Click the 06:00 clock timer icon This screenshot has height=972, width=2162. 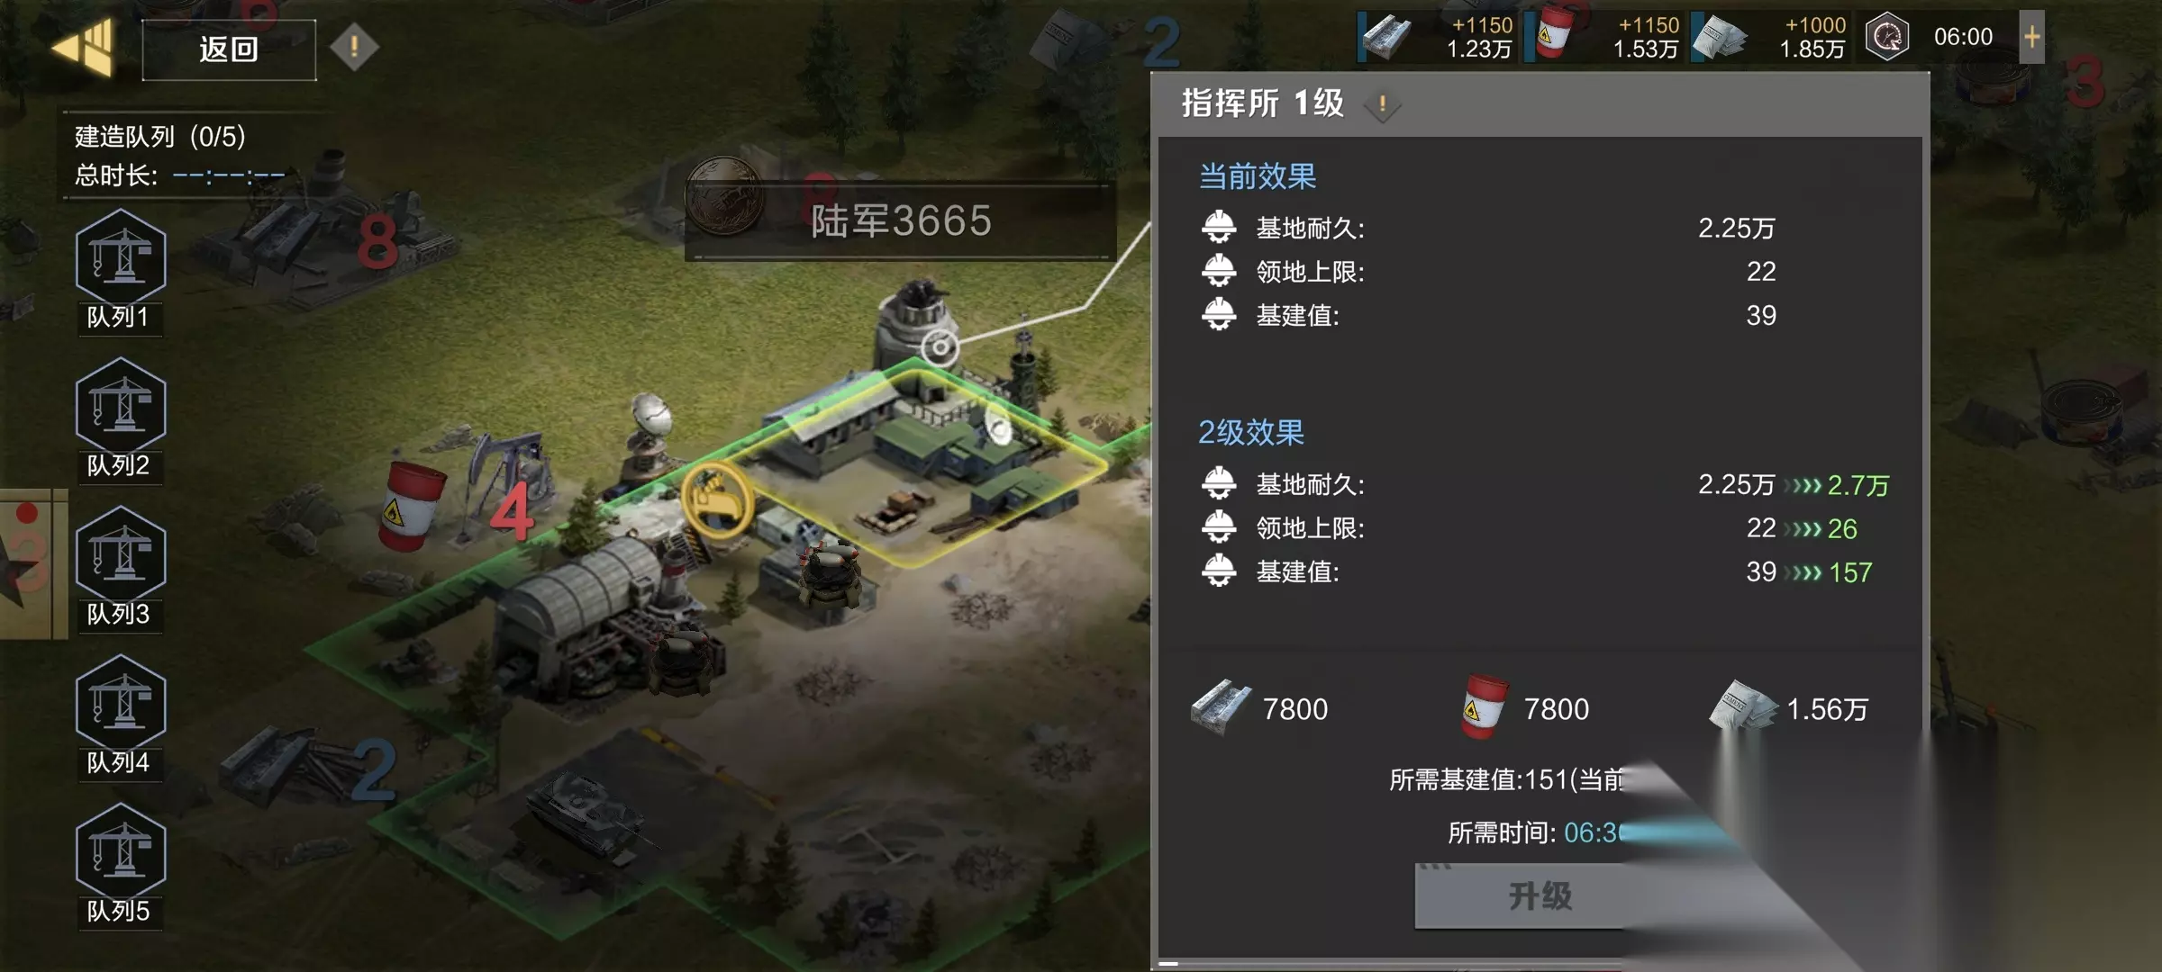[x=1887, y=37]
